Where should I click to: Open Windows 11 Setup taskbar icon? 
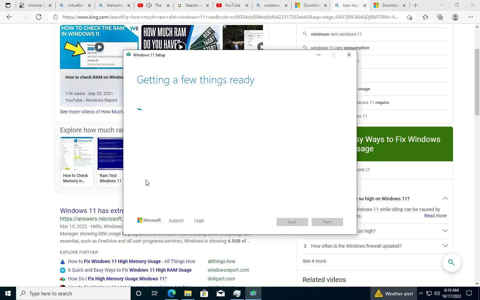coord(253,293)
